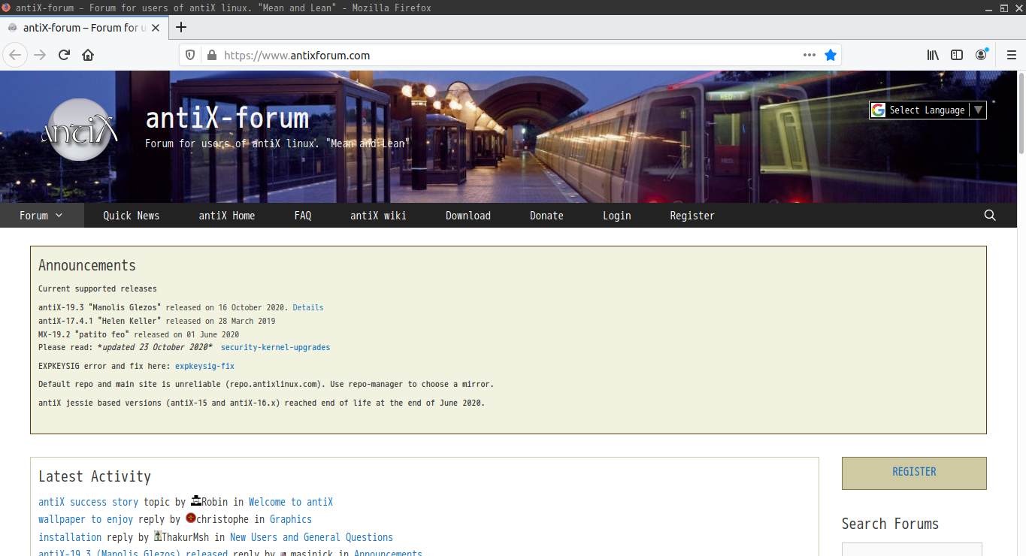
Task: Open security-kernel-upgrades link
Action: coord(275,347)
